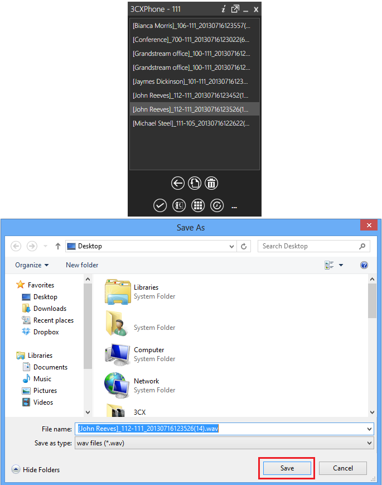Click the checkmark status icon in 3CXPhone
Screen dimensions: 382x485
coord(160,206)
